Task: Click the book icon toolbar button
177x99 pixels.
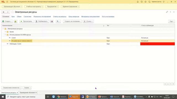Action: [52, 21]
